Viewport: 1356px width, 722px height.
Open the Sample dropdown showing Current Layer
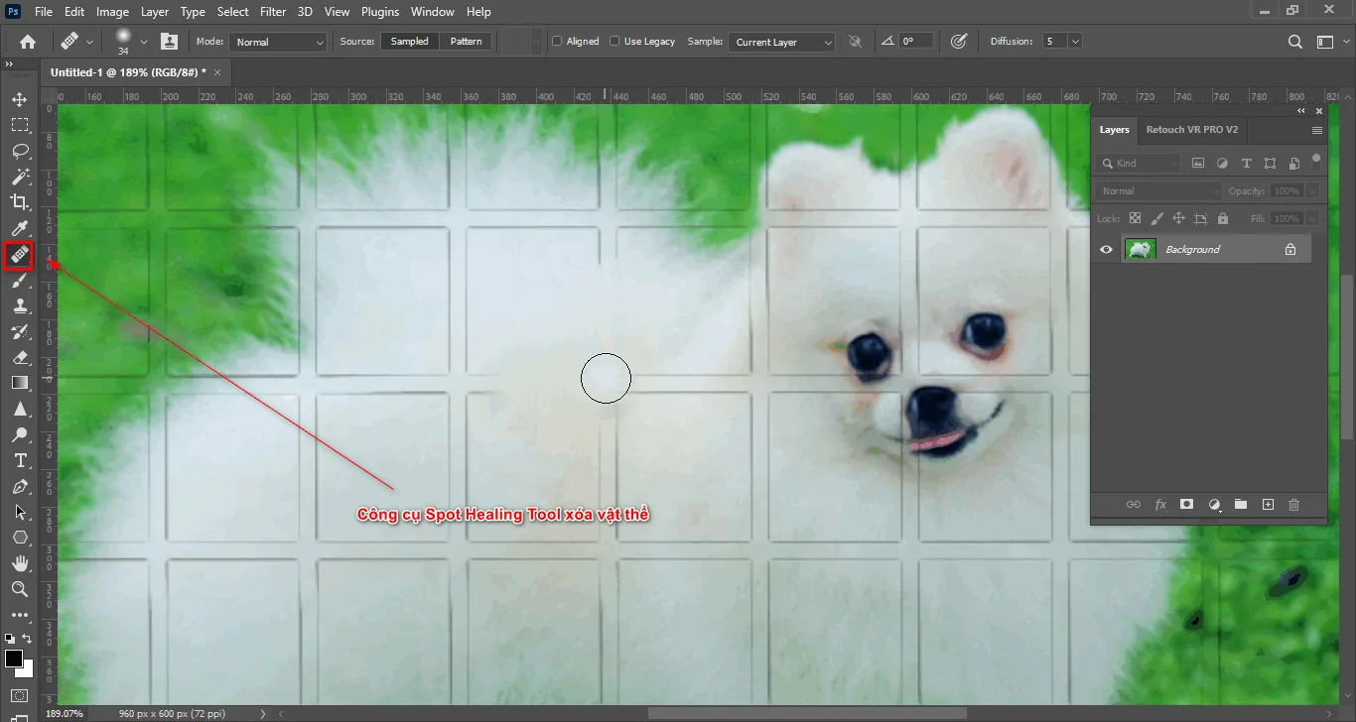(x=780, y=42)
